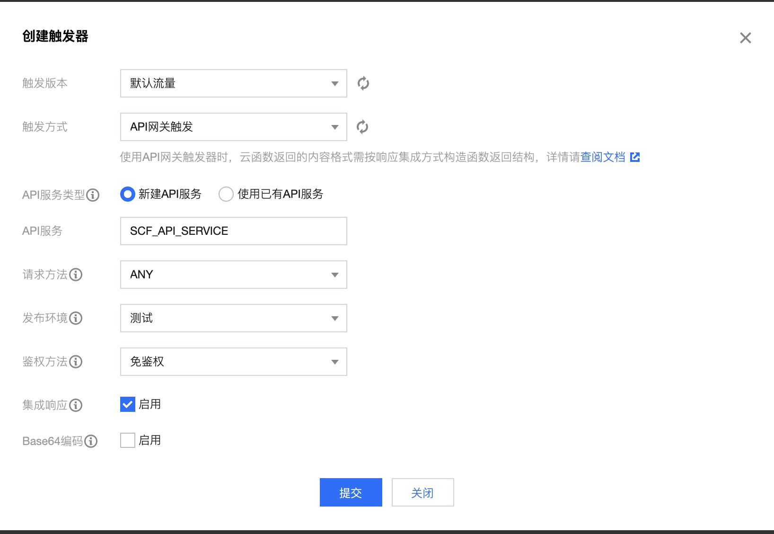774x534 pixels.
Task: Enable Base64编码 启用 checkbox
Action: pos(128,440)
